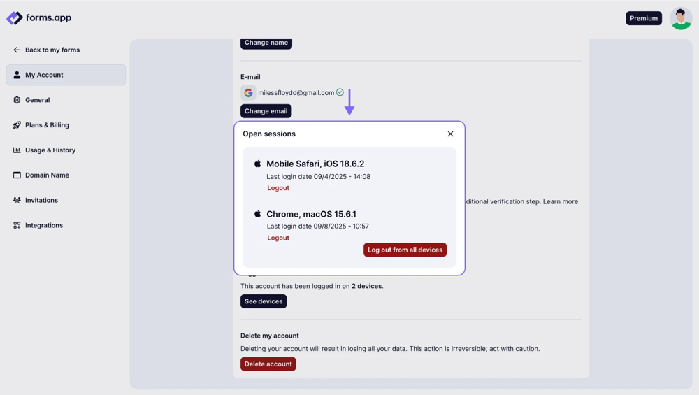The image size is (699, 395).
Task: Close the Open sessions dialog
Action: coord(450,134)
